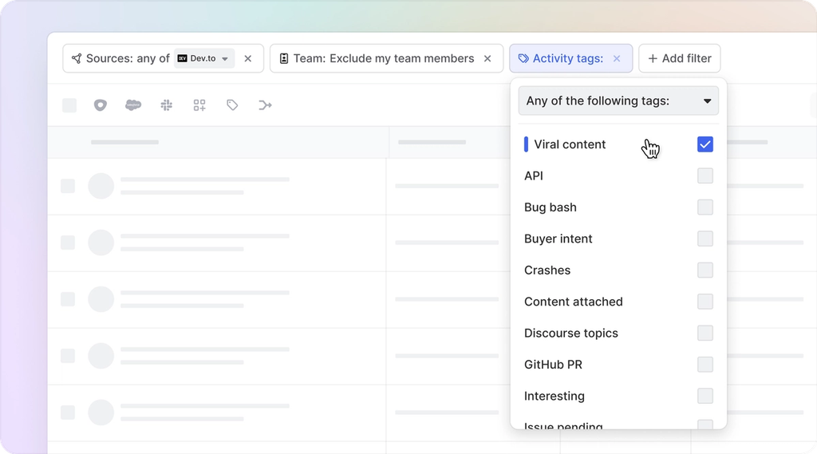This screenshot has height=454, width=817.
Task: Check the Buyer intent checkbox
Action: point(705,239)
